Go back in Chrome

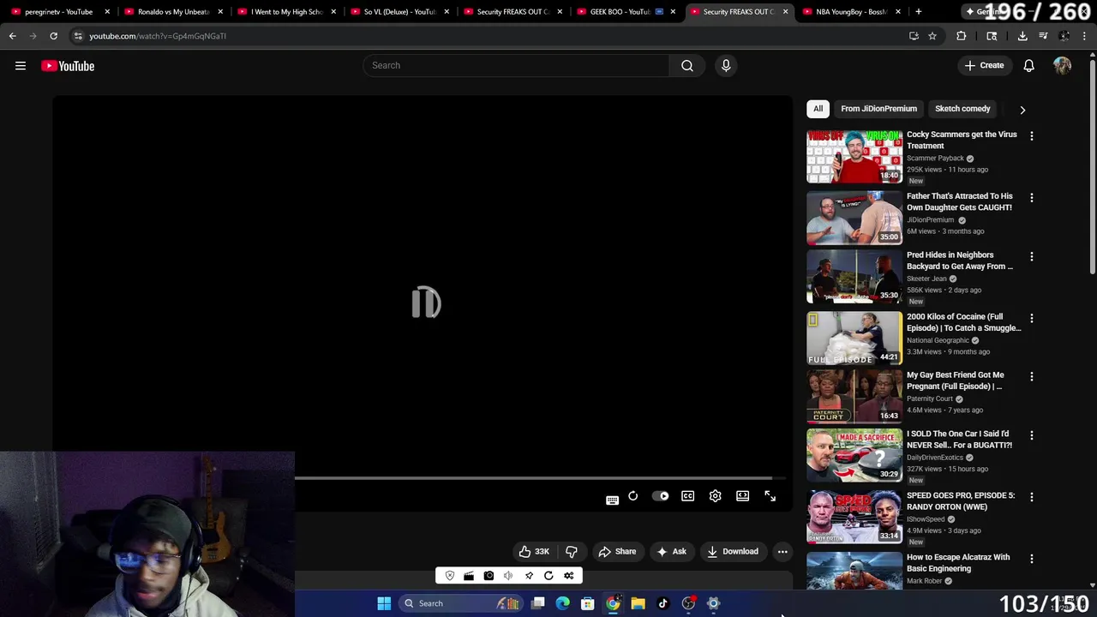click(12, 36)
